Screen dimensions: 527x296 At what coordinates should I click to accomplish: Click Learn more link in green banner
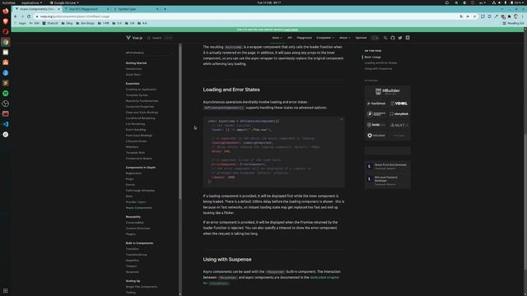(291, 30)
